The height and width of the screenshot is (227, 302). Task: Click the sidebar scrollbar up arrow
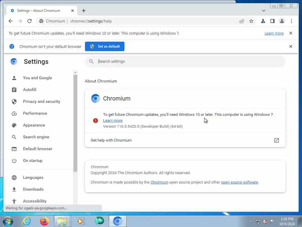[x=75, y=73]
